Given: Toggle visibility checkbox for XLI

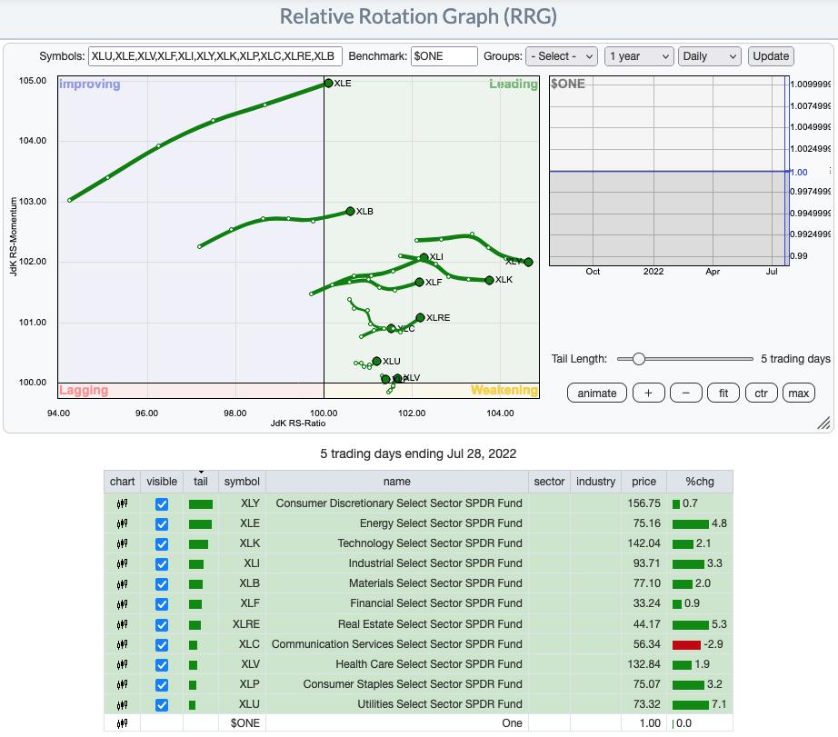Looking at the screenshot, I should (162, 564).
